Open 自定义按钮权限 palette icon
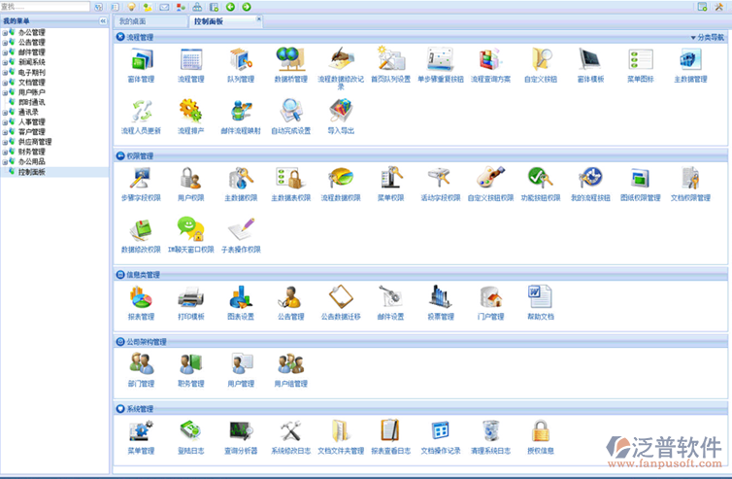This screenshot has height=479, width=732. (x=490, y=179)
